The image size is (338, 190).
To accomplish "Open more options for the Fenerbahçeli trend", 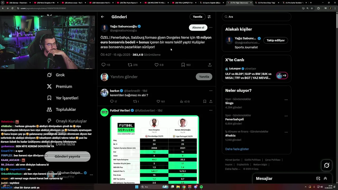I will click(286, 116).
